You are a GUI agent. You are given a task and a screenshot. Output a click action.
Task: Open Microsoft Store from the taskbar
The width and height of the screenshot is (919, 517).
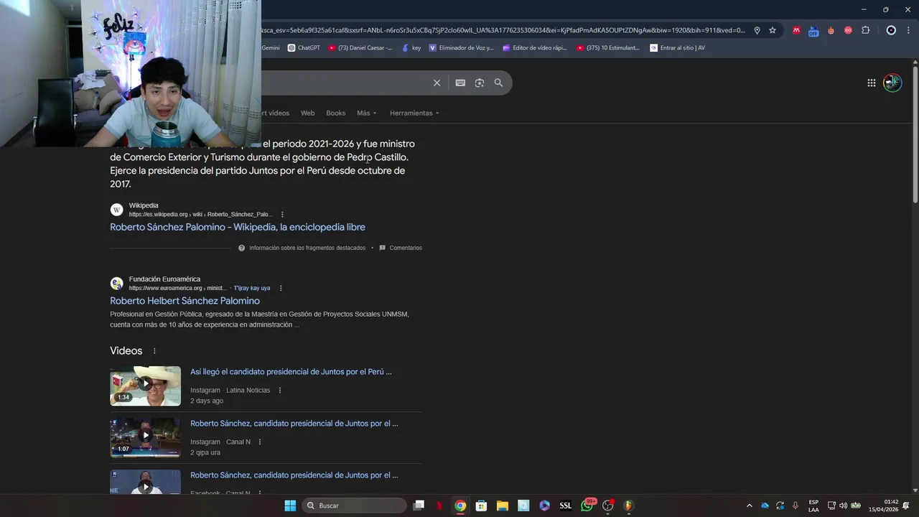pos(481,506)
